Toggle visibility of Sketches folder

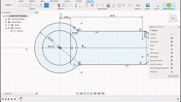tap(9, 28)
